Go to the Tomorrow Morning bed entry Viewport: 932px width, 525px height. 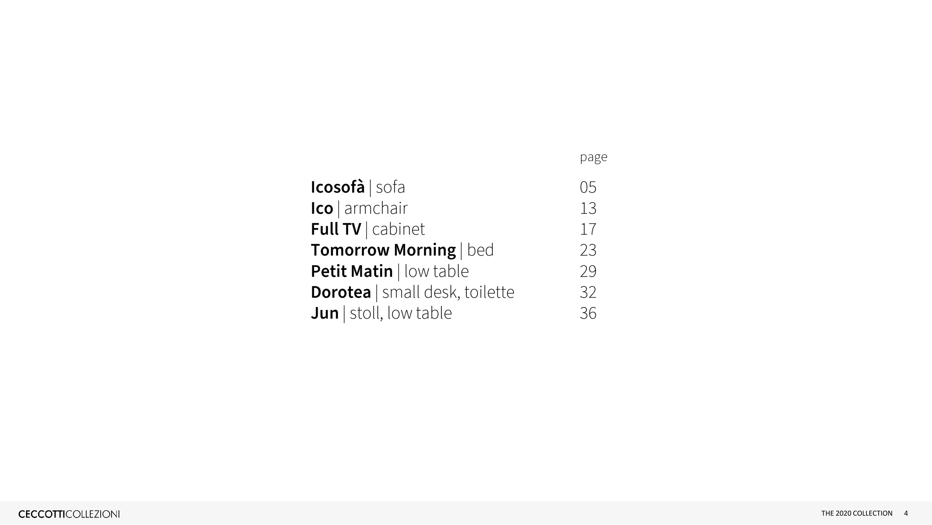(x=402, y=250)
